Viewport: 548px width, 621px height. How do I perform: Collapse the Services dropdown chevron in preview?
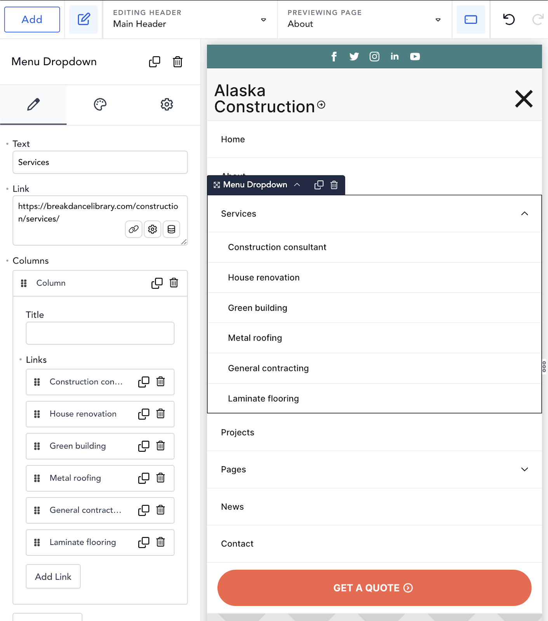coord(525,213)
